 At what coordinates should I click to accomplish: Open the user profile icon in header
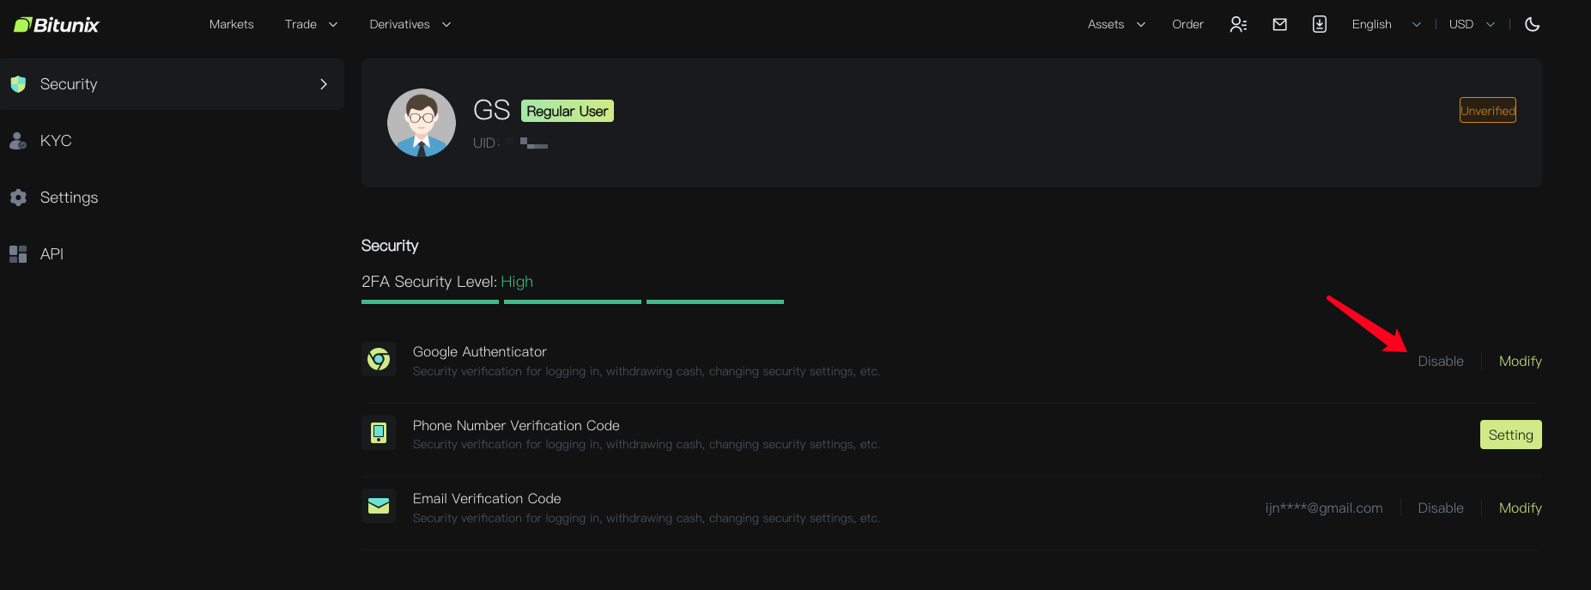point(1238,25)
